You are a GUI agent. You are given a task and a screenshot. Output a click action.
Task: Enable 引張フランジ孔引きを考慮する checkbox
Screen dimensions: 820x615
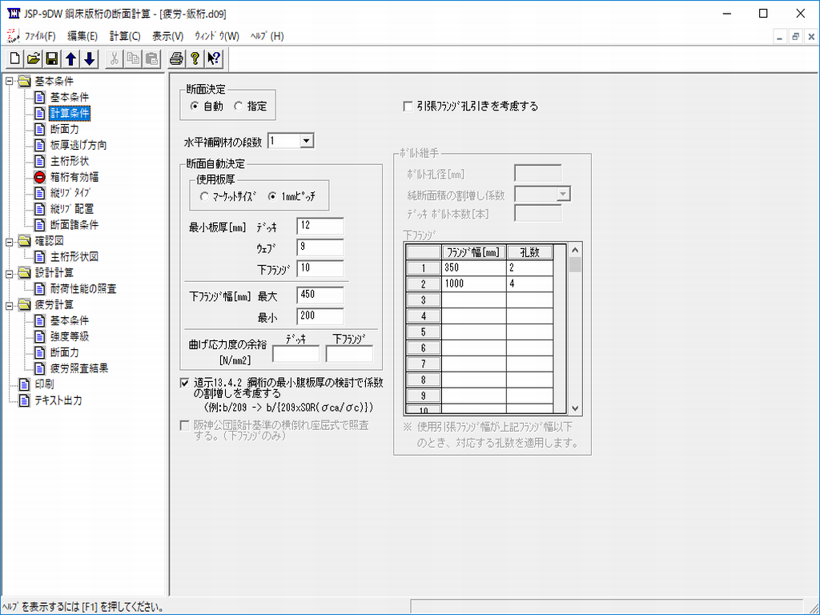pyautogui.click(x=408, y=106)
